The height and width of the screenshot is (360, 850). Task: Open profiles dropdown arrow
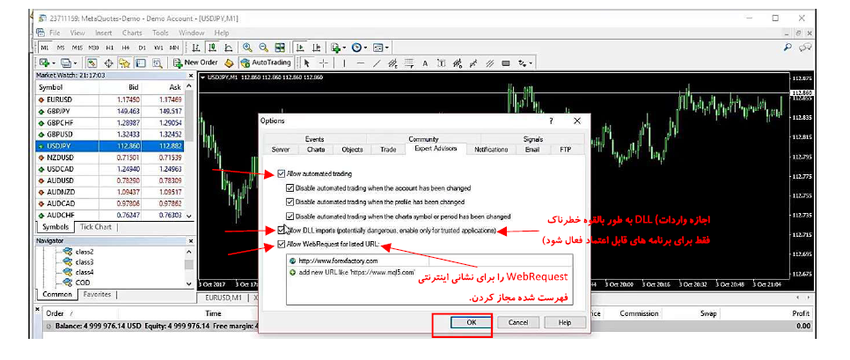point(76,63)
